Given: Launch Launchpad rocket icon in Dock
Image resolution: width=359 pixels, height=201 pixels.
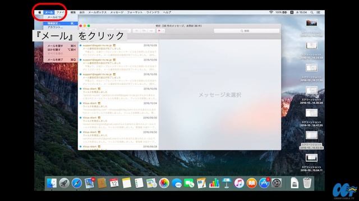Looking at the screenshot, I should point(64,183).
